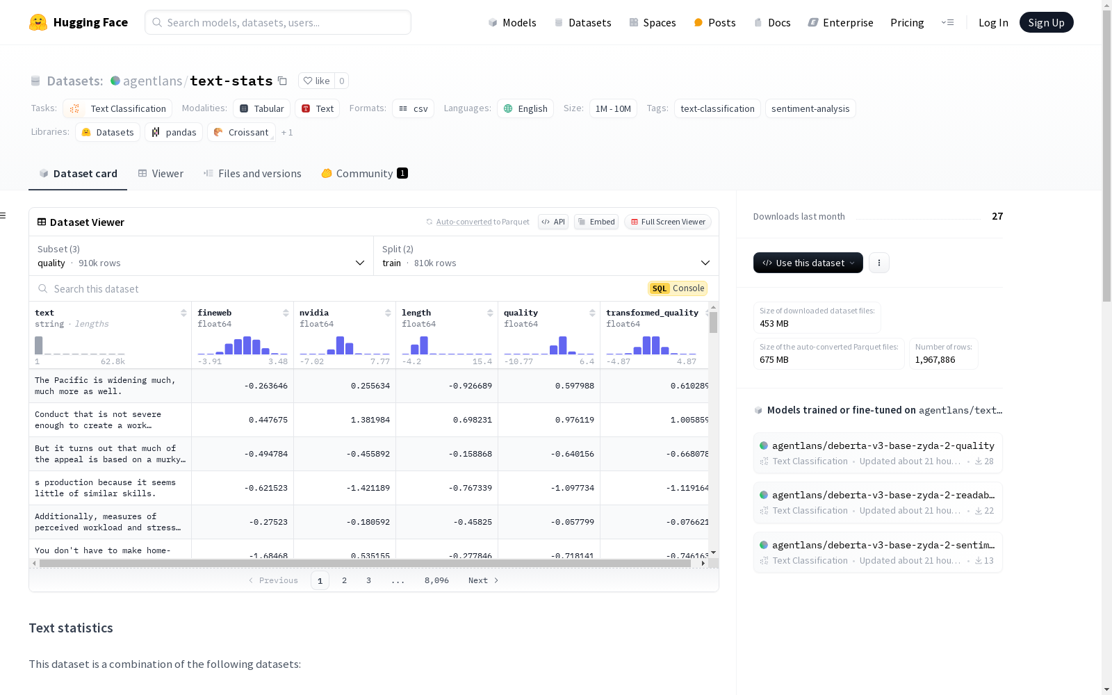Go to page 3 of rows
This screenshot has width=1112, height=695.
coord(368,580)
